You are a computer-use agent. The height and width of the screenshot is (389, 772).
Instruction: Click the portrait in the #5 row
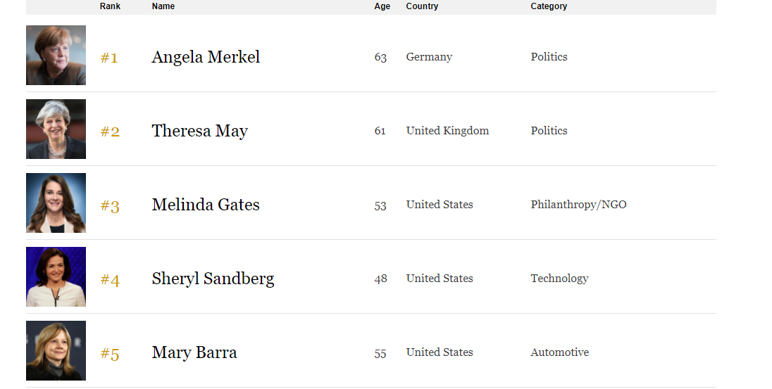pyautogui.click(x=56, y=351)
